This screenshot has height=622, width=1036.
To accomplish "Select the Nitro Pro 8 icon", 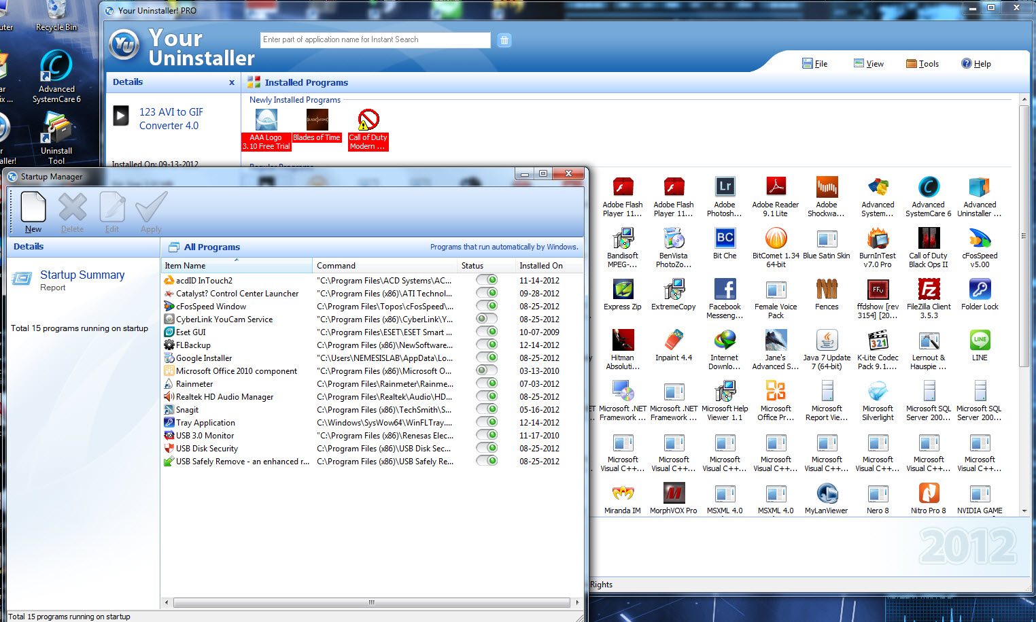I will (929, 493).
